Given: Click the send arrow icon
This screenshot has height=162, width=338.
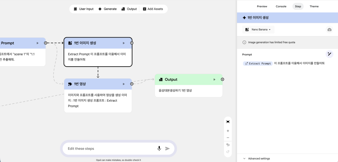Looking at the screenshot, I should [168, 149].
